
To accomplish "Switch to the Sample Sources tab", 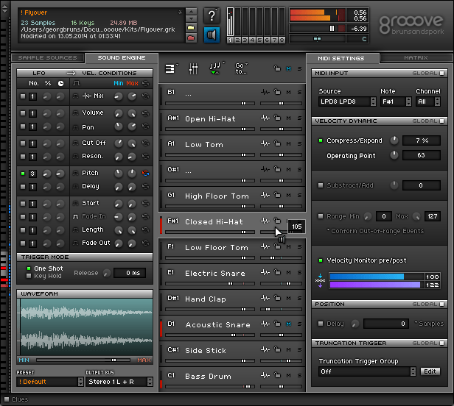I will (47, 57).
